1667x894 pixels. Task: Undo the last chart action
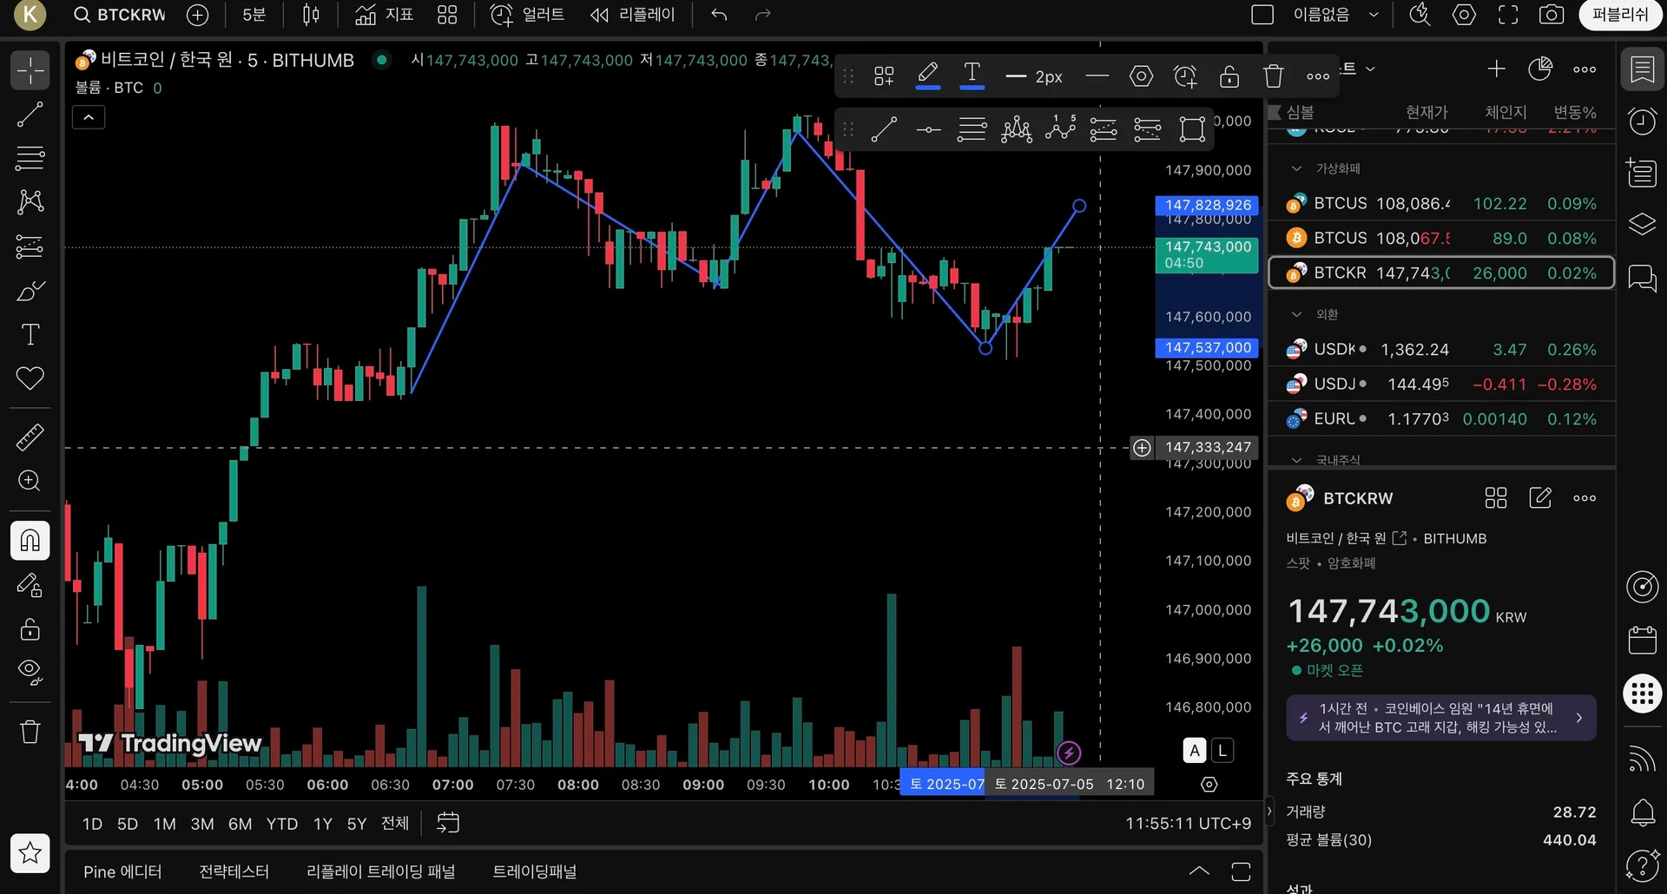(719, 15)
